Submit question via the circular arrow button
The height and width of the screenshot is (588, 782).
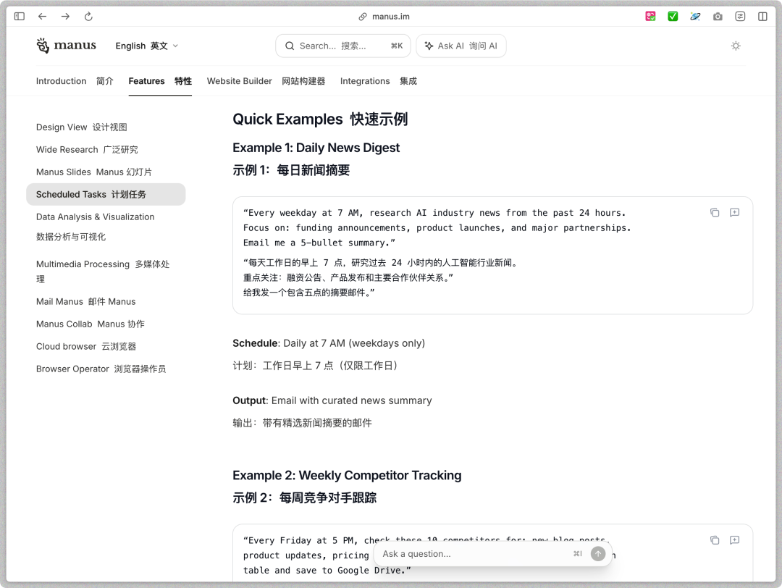point(598,553)
